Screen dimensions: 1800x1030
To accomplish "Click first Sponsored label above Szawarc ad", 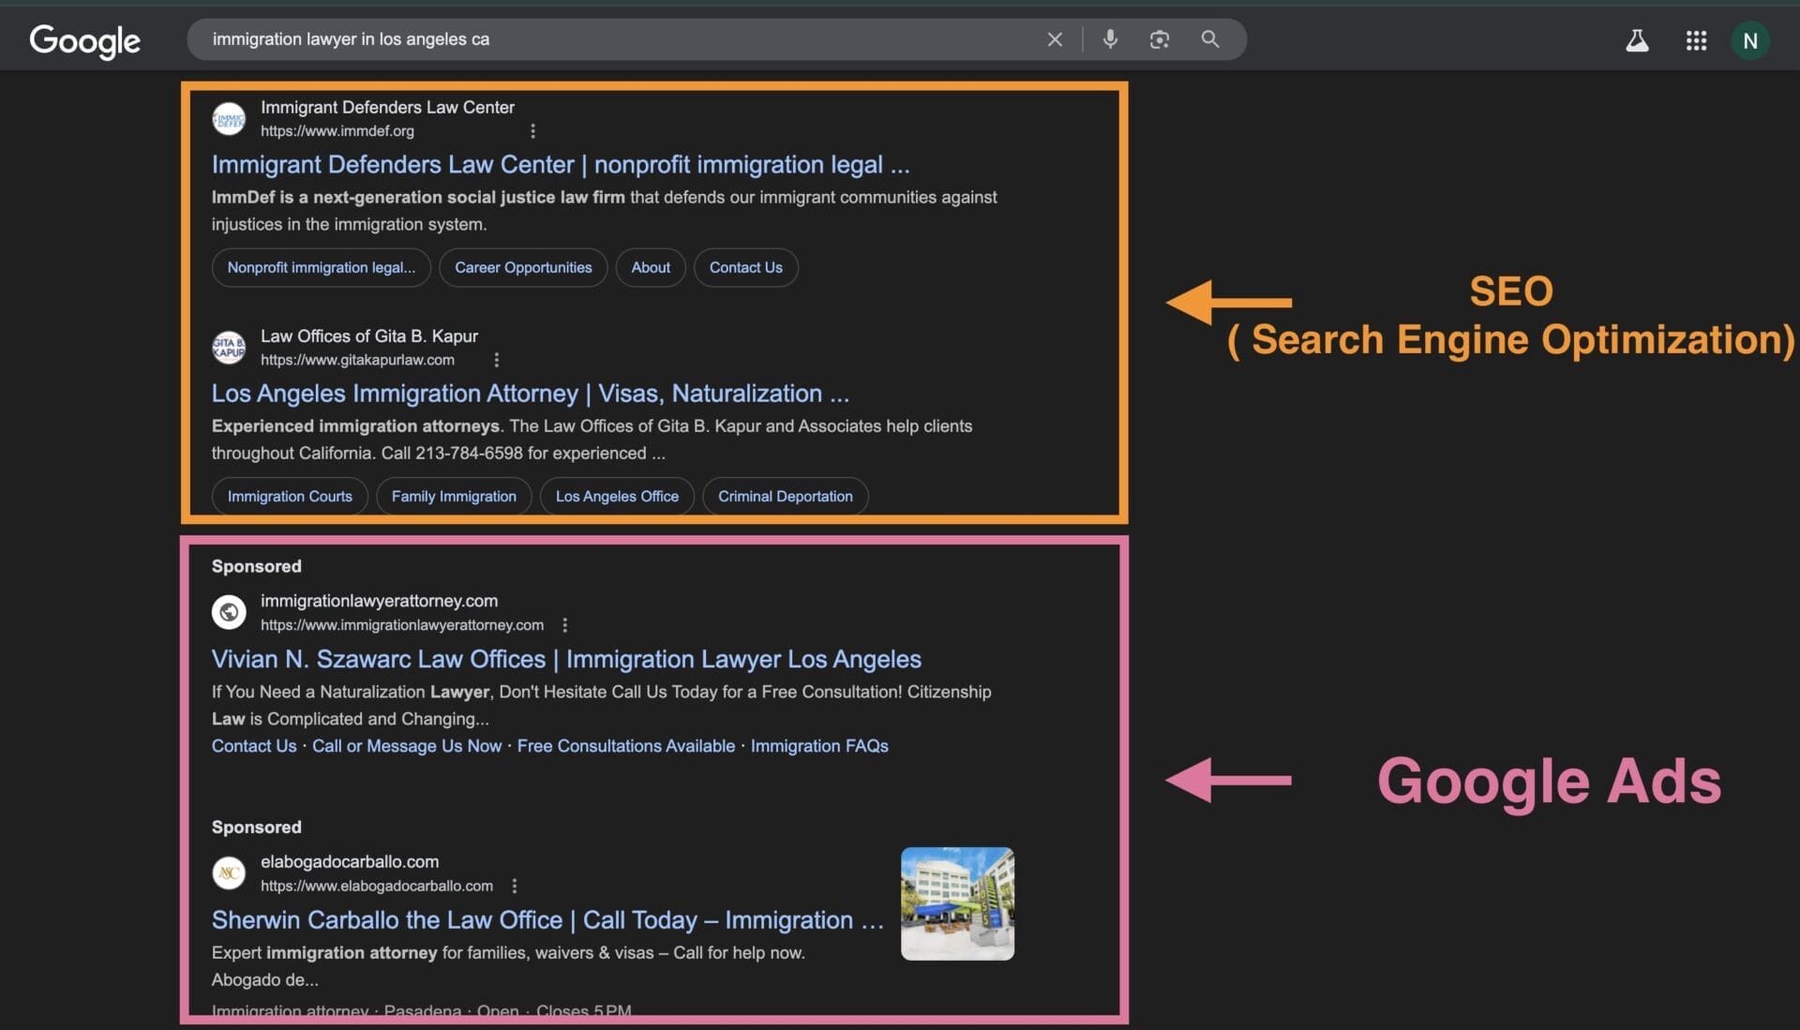I will tap(257, 566).
